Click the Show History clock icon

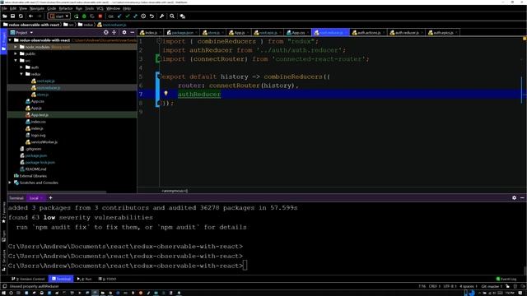[x=143, y=16]
